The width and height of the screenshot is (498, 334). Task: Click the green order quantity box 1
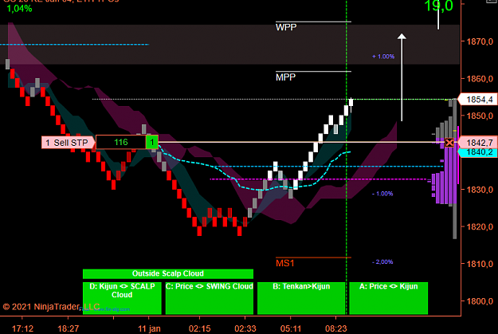pyautogui.click(x=152, y=142)
